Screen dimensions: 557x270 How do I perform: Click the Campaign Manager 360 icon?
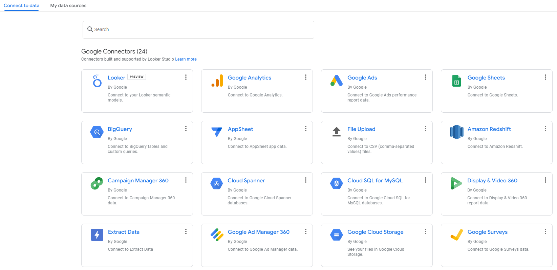click(97, 183)
